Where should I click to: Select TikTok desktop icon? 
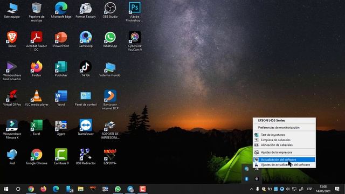click(86, 68)
